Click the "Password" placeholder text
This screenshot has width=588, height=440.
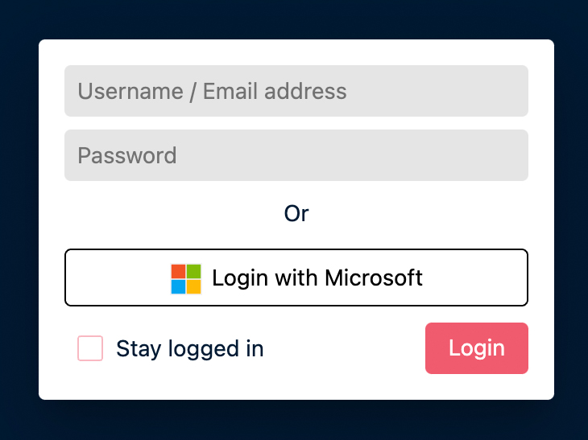(x=127, y=155)
